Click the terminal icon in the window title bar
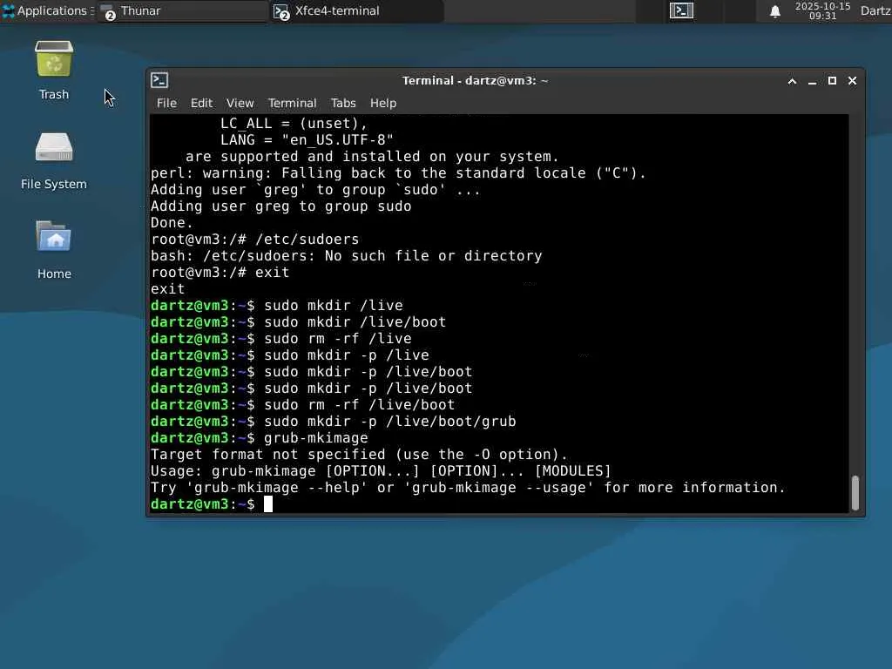Viewport: 892px width, 669px height. click(159, 80)
